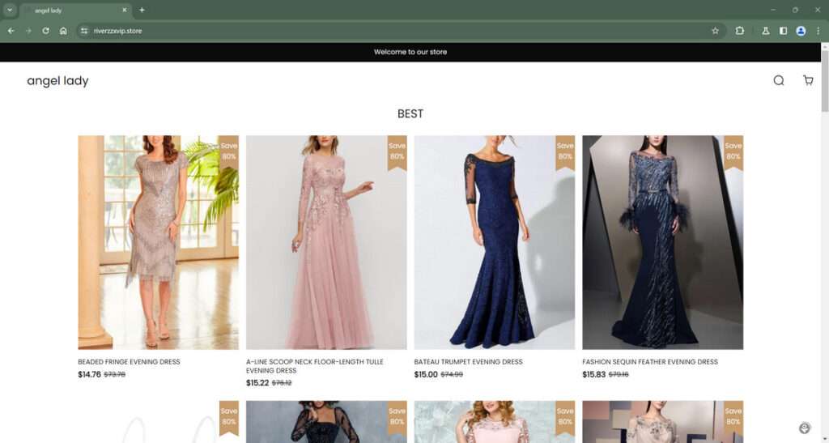Click the $15.00 price
Image resolution: width=829 pixels, height=443 pixels.
click(x=426, y=374)
